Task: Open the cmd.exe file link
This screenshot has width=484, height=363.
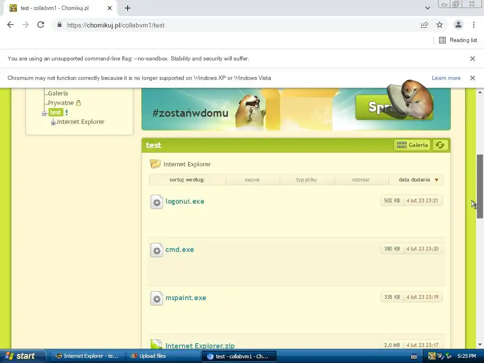Action: (x=180, y=250)
